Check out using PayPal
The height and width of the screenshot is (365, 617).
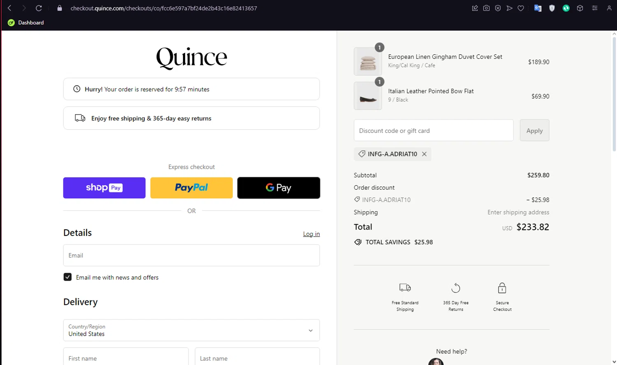tap(191, 188)
